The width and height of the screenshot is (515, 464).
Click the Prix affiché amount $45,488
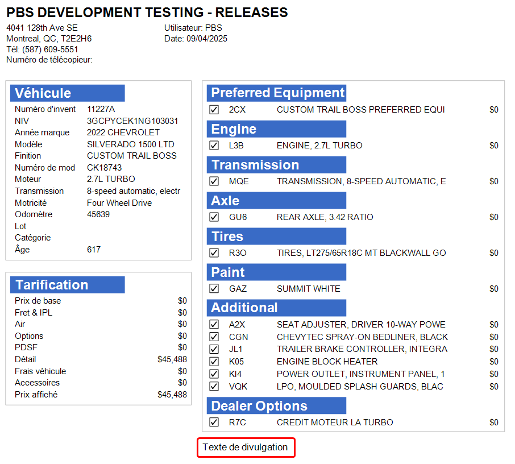coord(172,395)
